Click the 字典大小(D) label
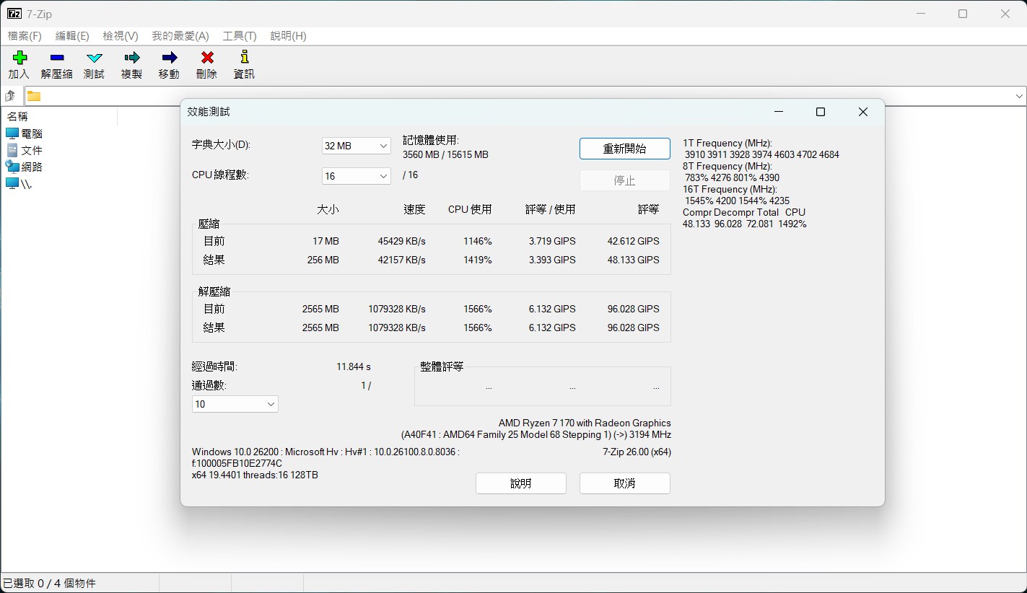1027x593 pixels. pyautogui.click(x=221, y=144)
